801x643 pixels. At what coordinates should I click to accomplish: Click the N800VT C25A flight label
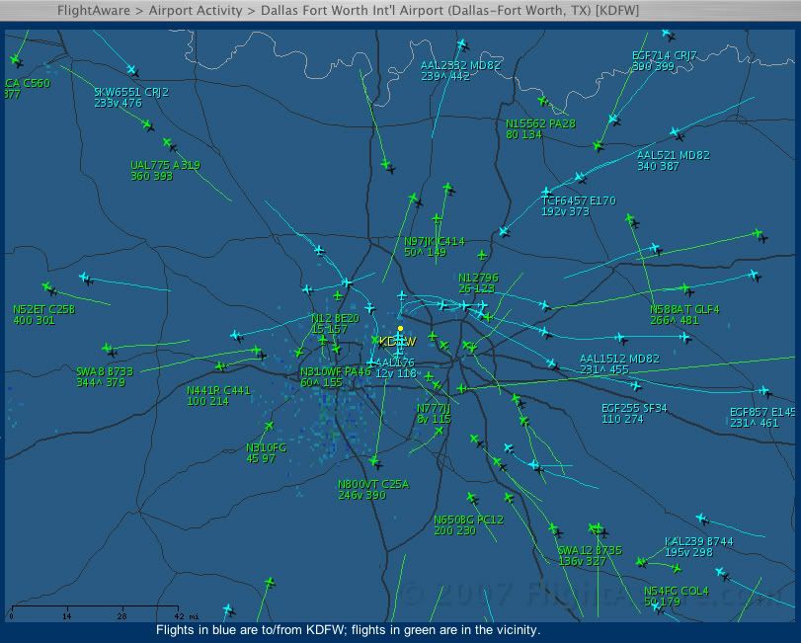(373, 489)
